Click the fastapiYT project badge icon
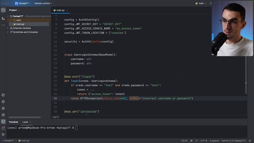 (16, 3)
